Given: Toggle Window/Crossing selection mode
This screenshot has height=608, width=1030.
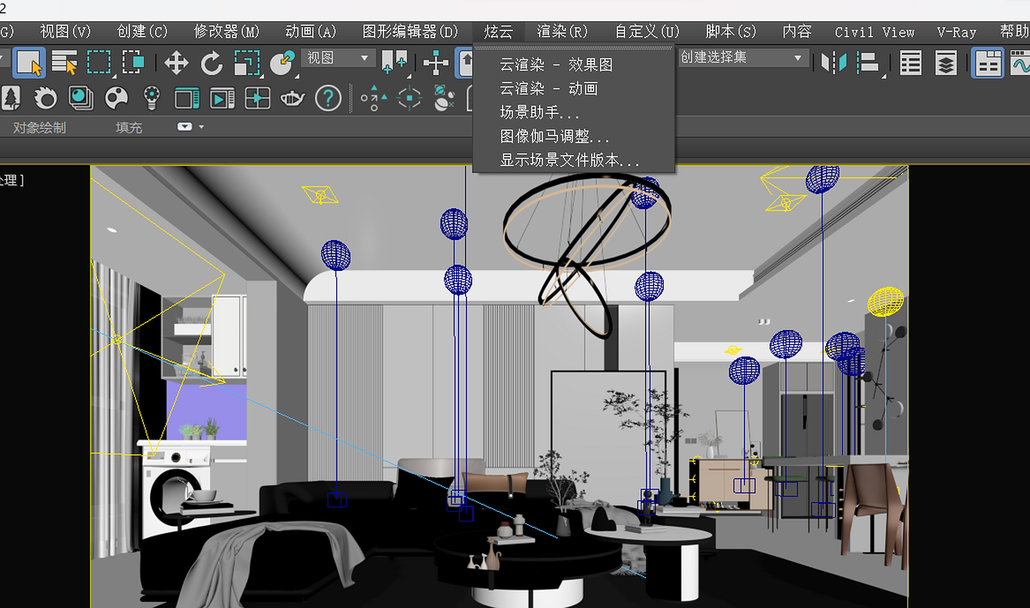Looking at the screenshot, I should pos(133,62).
